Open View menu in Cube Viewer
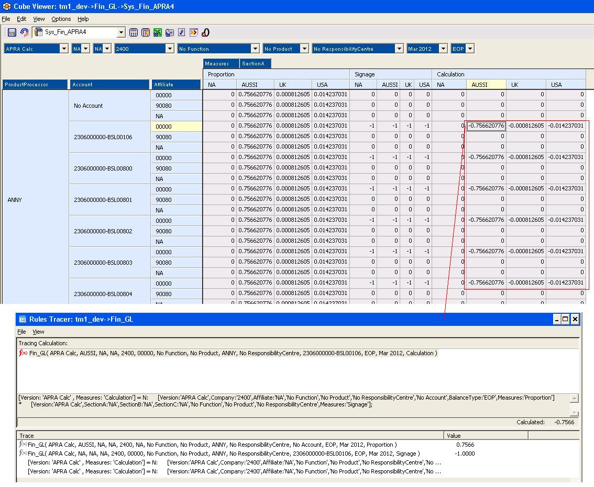 tap(39, 19)
